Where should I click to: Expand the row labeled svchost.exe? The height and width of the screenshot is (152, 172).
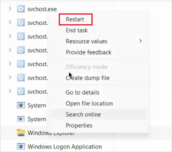point(10,9)
